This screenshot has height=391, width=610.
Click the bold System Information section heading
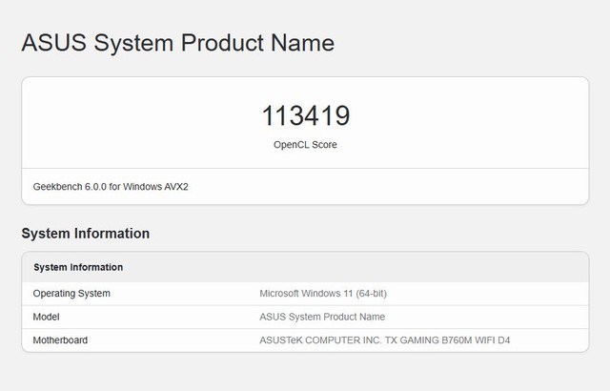[x=85, y=233]
